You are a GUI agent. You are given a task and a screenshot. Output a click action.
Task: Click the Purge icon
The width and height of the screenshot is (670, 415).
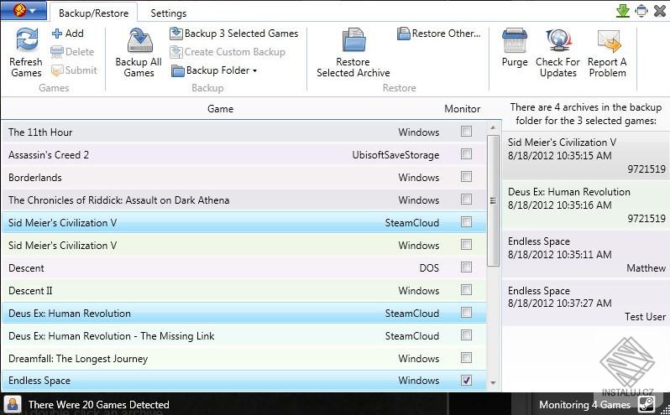coord(514,41)
